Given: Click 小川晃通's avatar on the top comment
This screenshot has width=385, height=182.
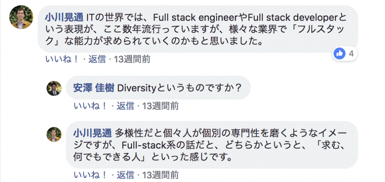Looking at the screenshot, I should pyautogui.click(x=21, y=17).
